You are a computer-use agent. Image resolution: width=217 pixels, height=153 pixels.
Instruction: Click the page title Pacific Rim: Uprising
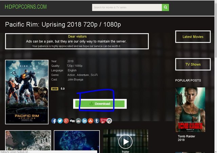[63, 24]
